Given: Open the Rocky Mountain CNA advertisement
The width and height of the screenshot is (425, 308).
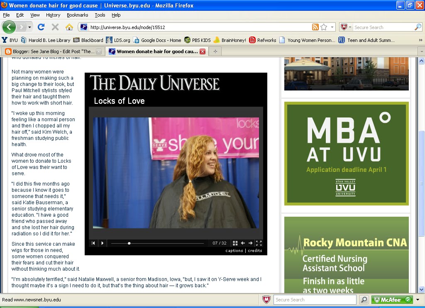Looking at the screenshot, I should 347,255.
